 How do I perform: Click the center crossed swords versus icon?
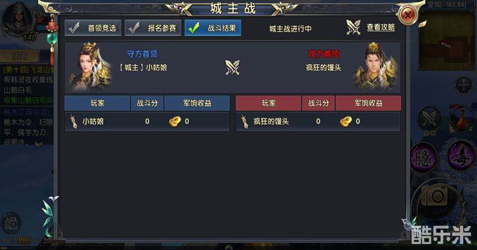(x=233, y=67)
